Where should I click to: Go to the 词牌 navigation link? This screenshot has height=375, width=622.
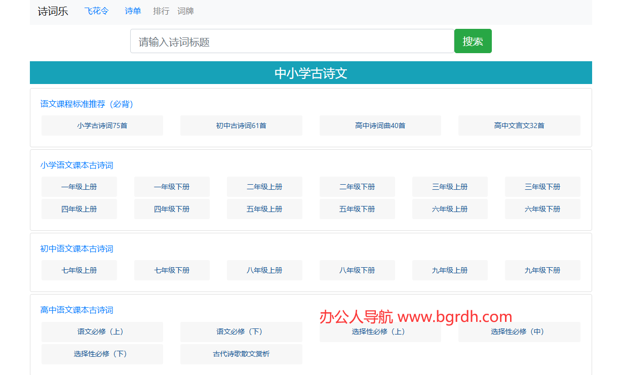pyautogui.click(x=185, y=11)
